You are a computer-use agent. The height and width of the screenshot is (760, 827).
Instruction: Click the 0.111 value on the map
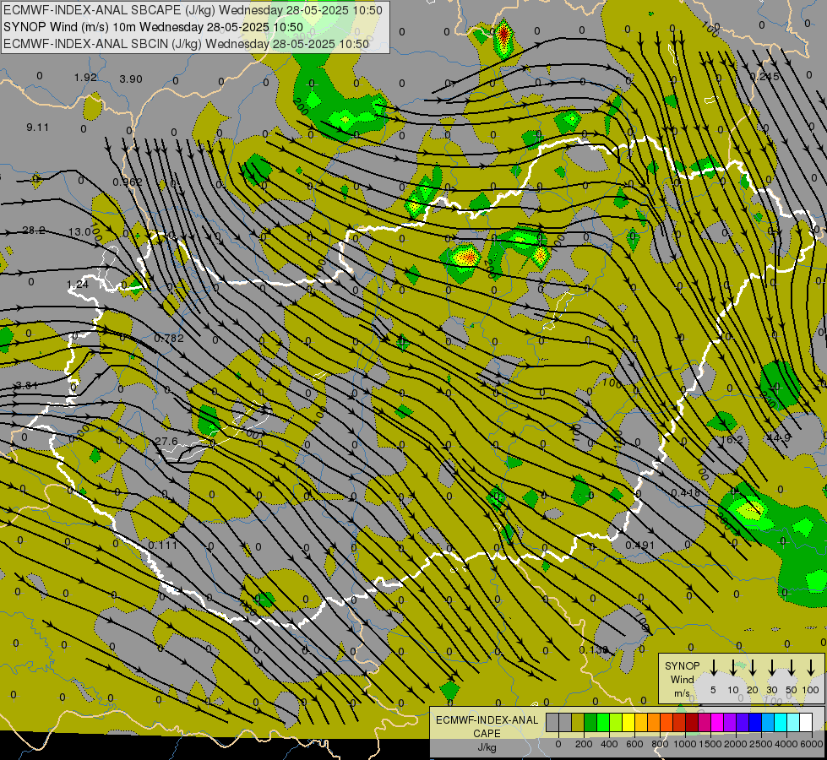click(x=162, y=546)
